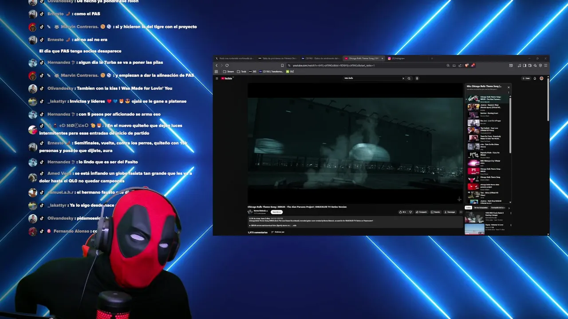Open the Ordenar por comments sort dropdown
This screenshot has height=319, width=568.
click(x=278, y=232)
